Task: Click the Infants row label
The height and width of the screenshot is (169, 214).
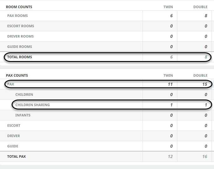Action: click(x=23, y=115)
